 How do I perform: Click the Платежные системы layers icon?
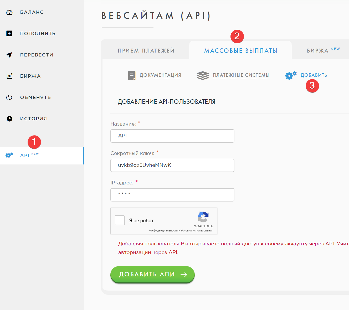tap(203, 75)
